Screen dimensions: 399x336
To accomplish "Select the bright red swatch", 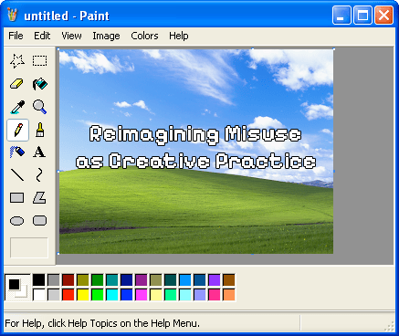I will click(68, 295).
